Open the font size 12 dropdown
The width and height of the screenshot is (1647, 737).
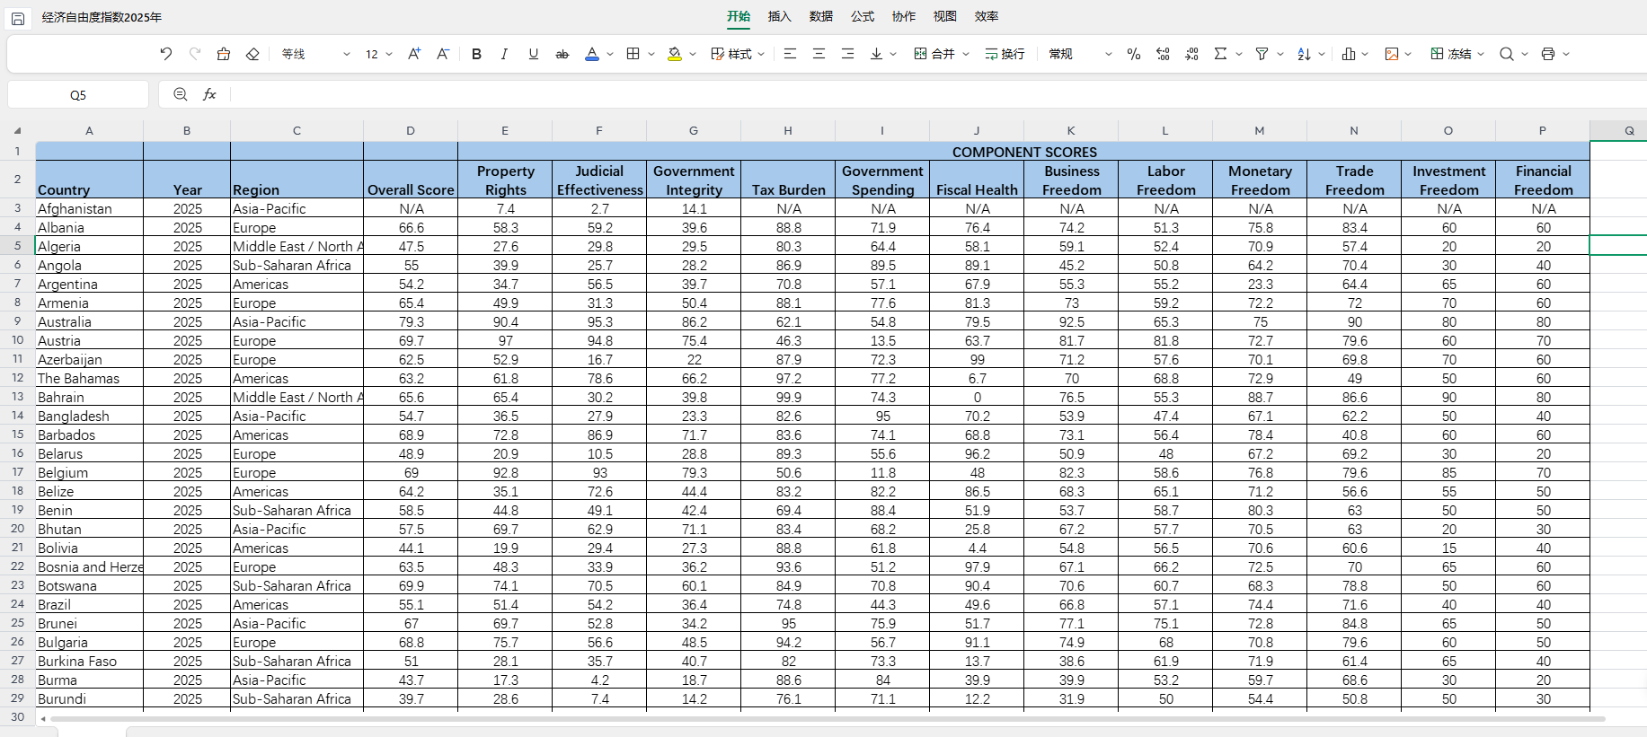point(379,54)
